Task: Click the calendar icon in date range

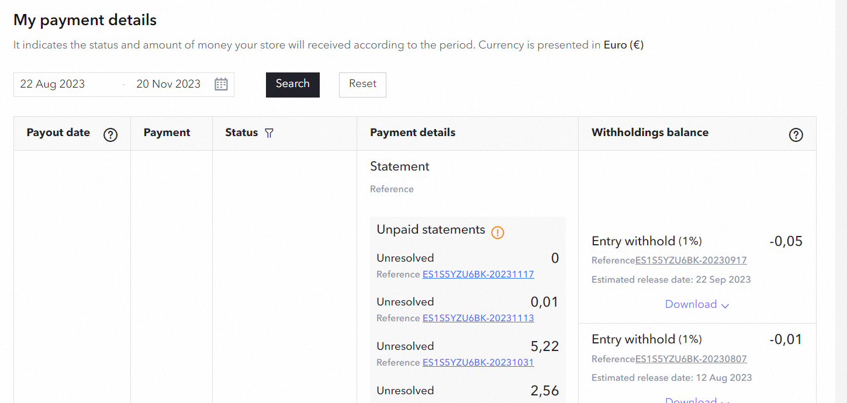Action: pos(221,84)
